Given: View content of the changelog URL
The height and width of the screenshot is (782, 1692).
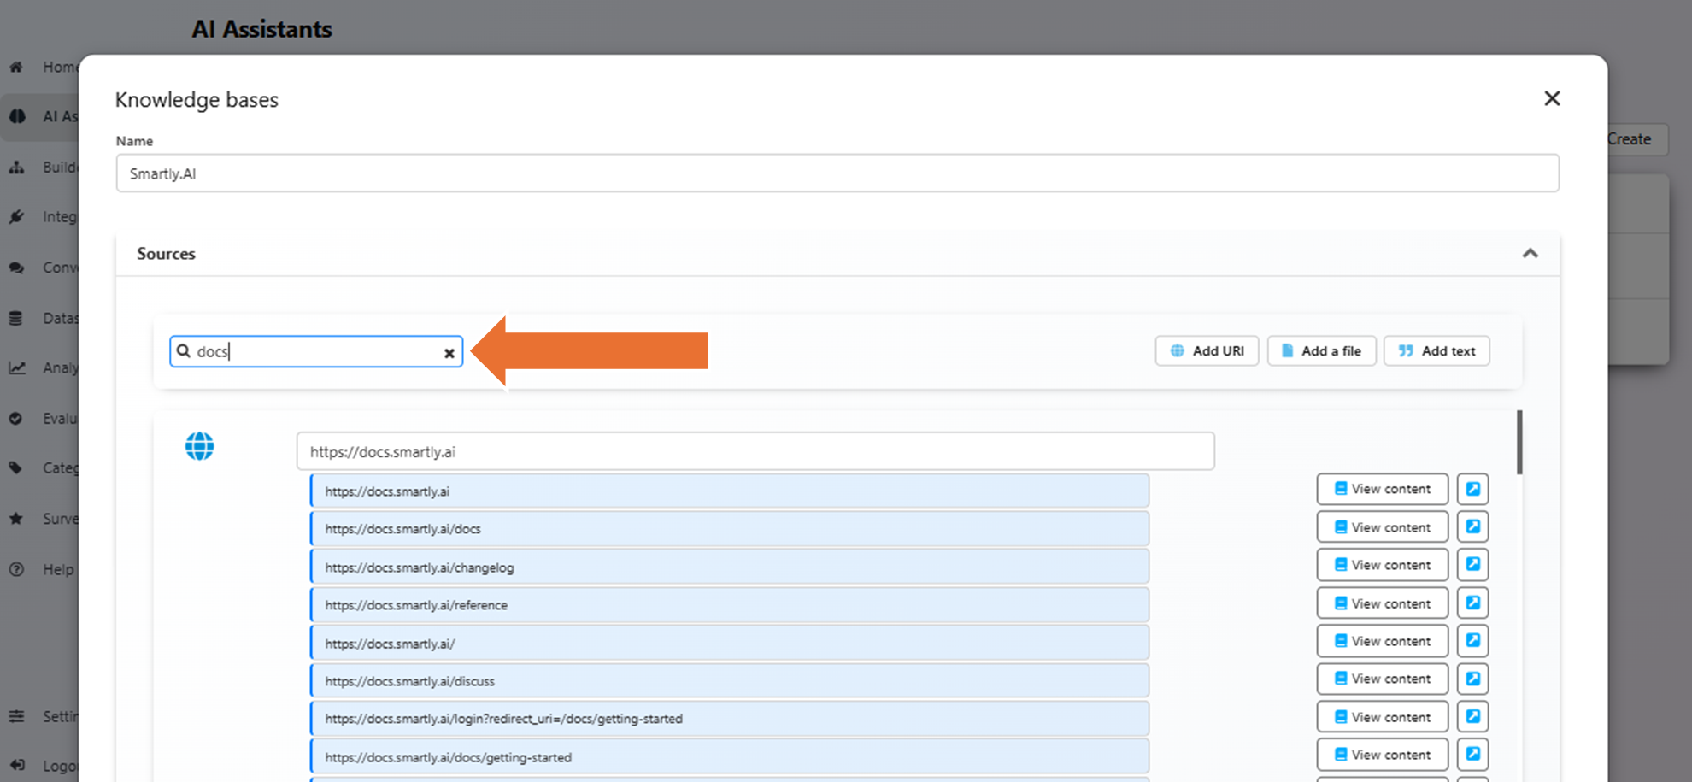Looking at the screenshot, I should 1382,565.
